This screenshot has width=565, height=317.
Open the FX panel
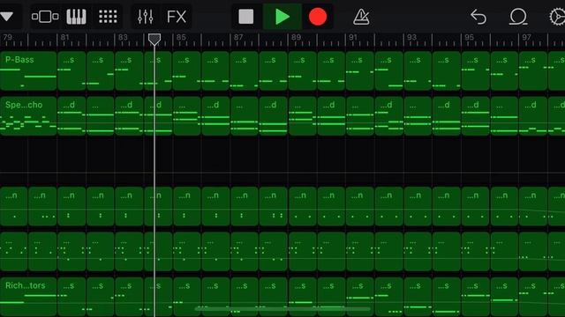coord(177,17)
